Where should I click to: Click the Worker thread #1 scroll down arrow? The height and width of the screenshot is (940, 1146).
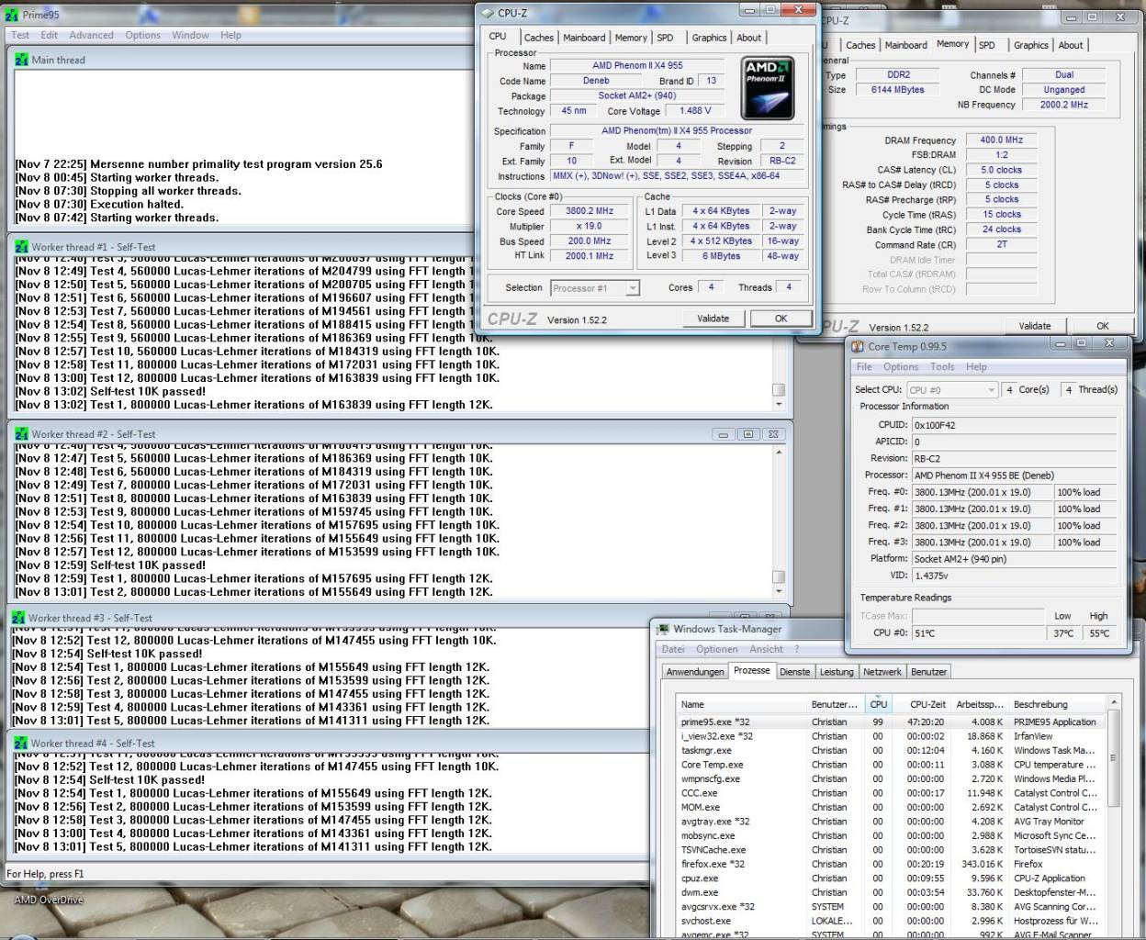(x=779, y=404)
